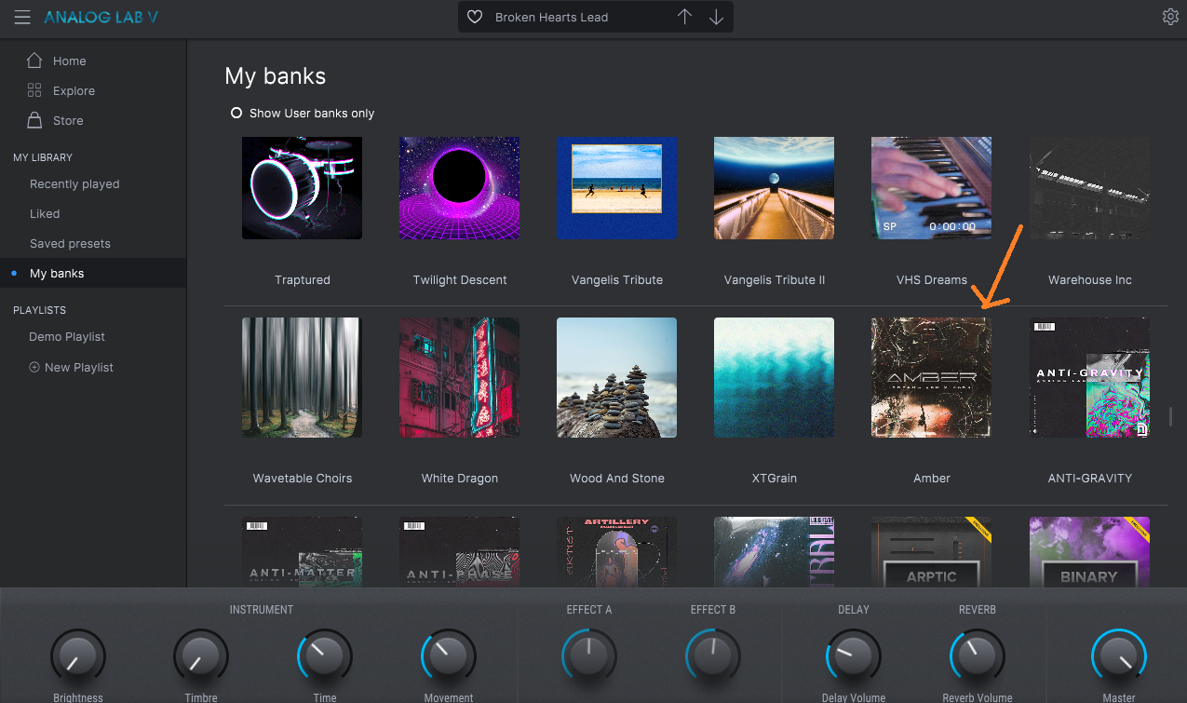Open the Store page
This screenshot has height=703, width=1187.
(x=68, y=120)
